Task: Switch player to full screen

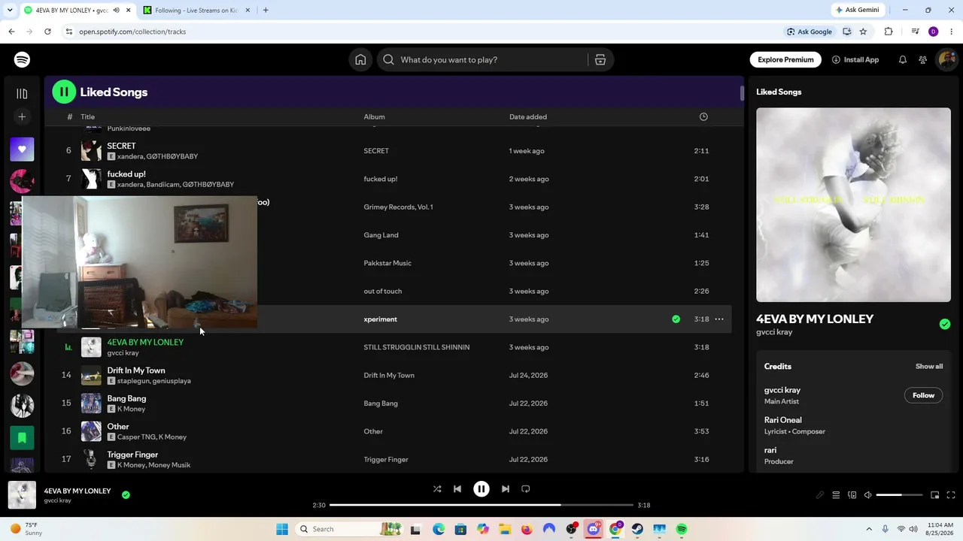Action: [951, 495]
